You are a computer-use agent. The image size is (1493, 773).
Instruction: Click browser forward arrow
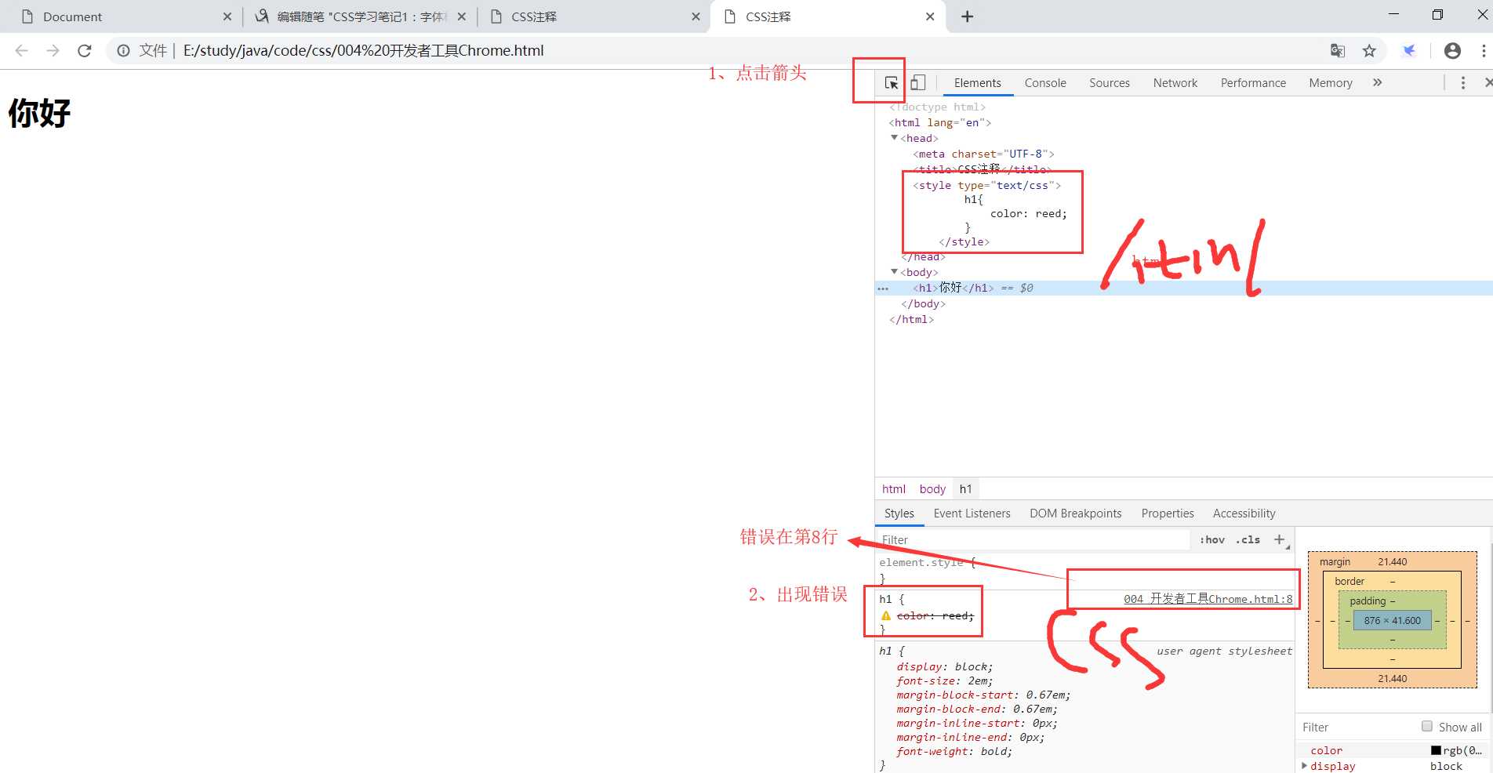tap(53, 50)
